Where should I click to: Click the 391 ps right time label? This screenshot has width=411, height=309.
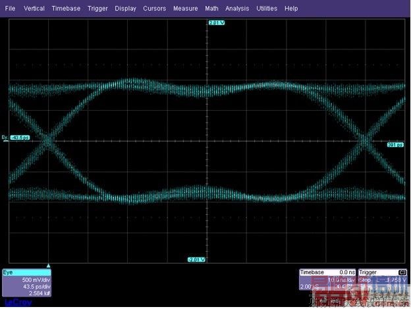pos(395,145)
